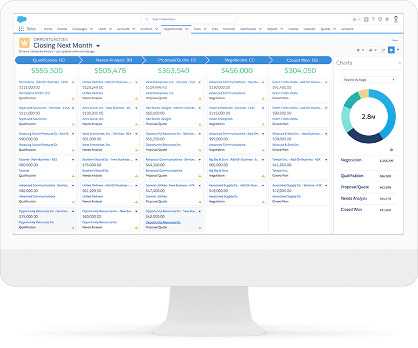Open the notifications bell

(387, 19)
